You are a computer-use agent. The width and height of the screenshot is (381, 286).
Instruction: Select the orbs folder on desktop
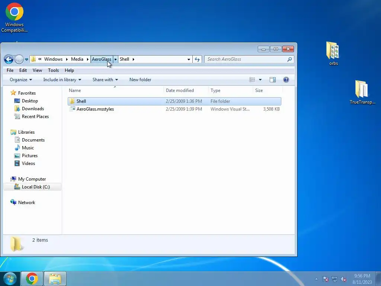coord(333,54)
